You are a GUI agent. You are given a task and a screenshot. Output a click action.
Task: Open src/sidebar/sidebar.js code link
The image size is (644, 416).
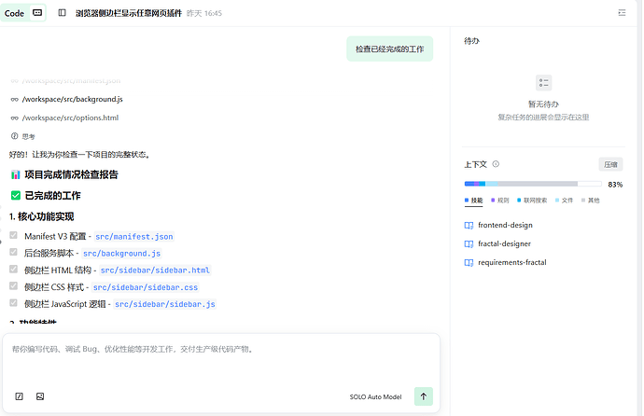[164, 304]
